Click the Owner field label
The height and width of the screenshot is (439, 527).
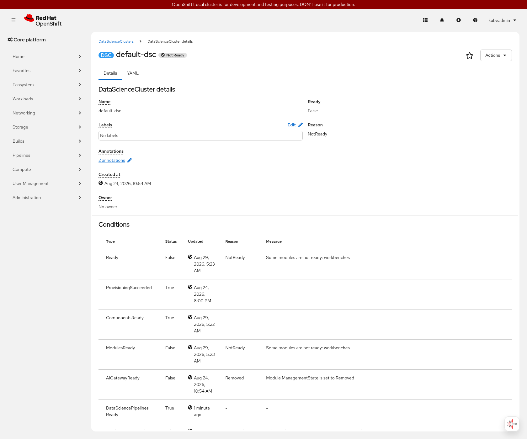click(105, 198)
